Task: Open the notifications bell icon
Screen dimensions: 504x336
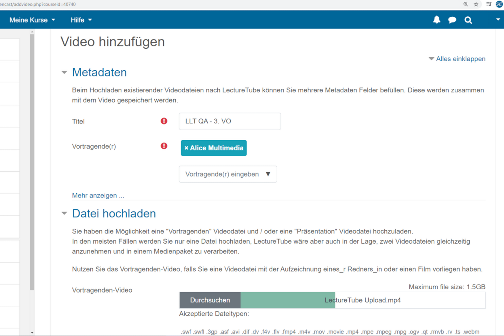Action: [436, 20]
